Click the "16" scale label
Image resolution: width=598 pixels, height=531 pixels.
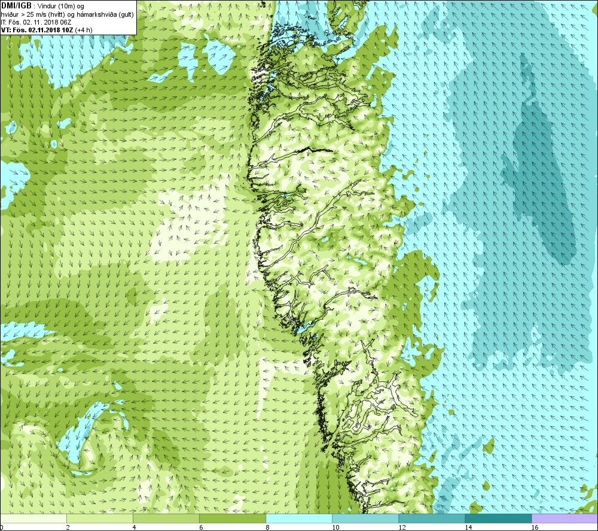535,527
